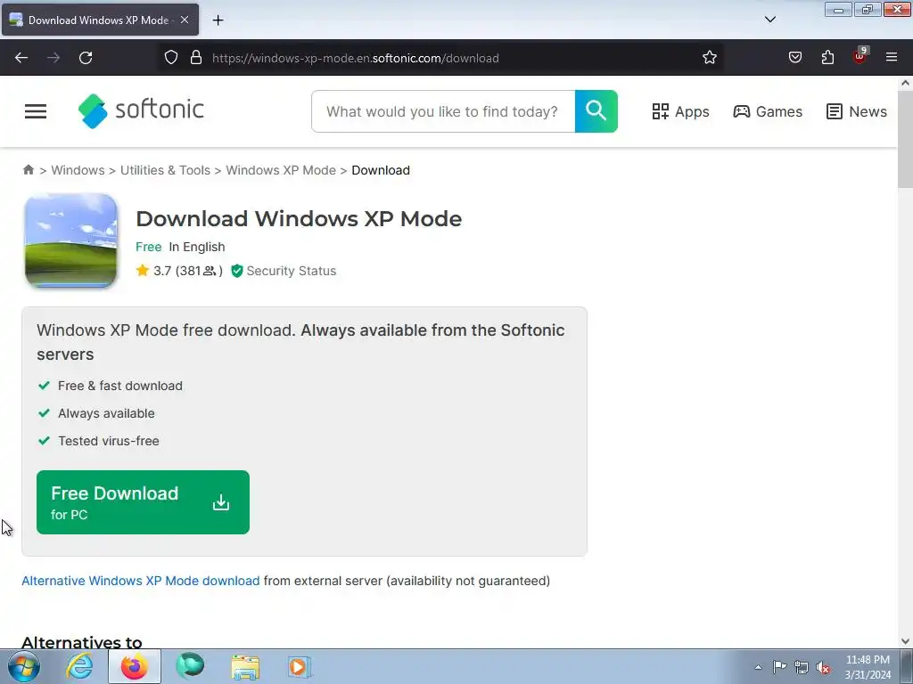Click the forward navigation arrow
This screenshot has height=684, width=913.
pyautogui.click(x=53, y=58)
